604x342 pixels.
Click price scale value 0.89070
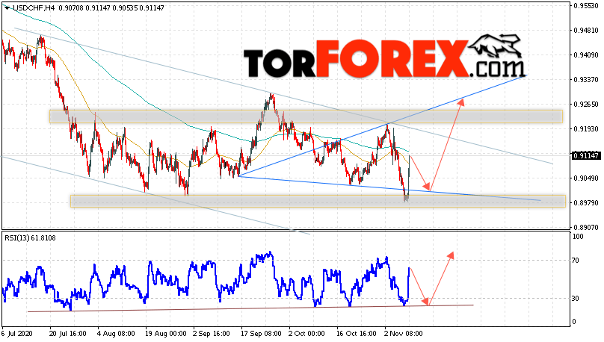(x=586, y=227)
